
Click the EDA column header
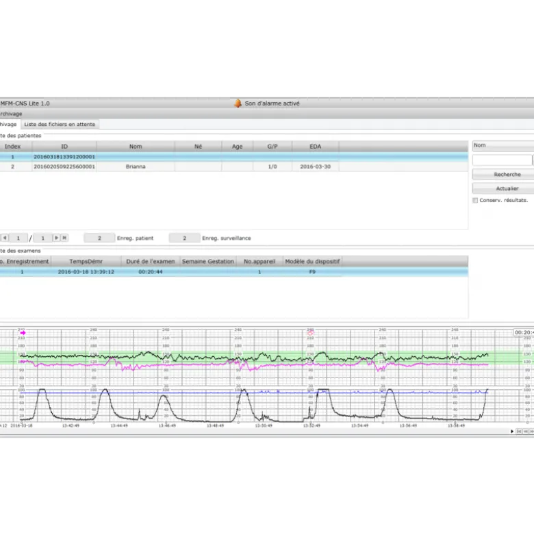point(316,147)
